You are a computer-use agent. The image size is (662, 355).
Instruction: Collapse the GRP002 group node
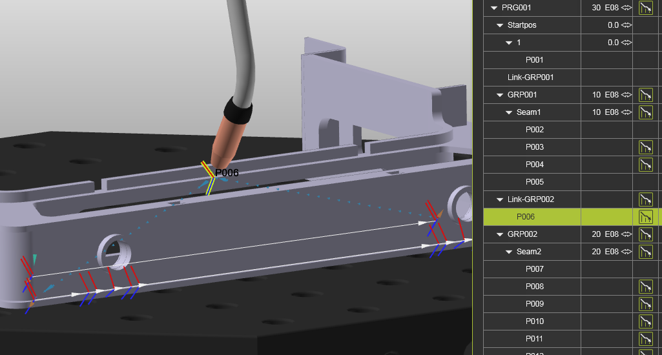click(x=500, y=234)
